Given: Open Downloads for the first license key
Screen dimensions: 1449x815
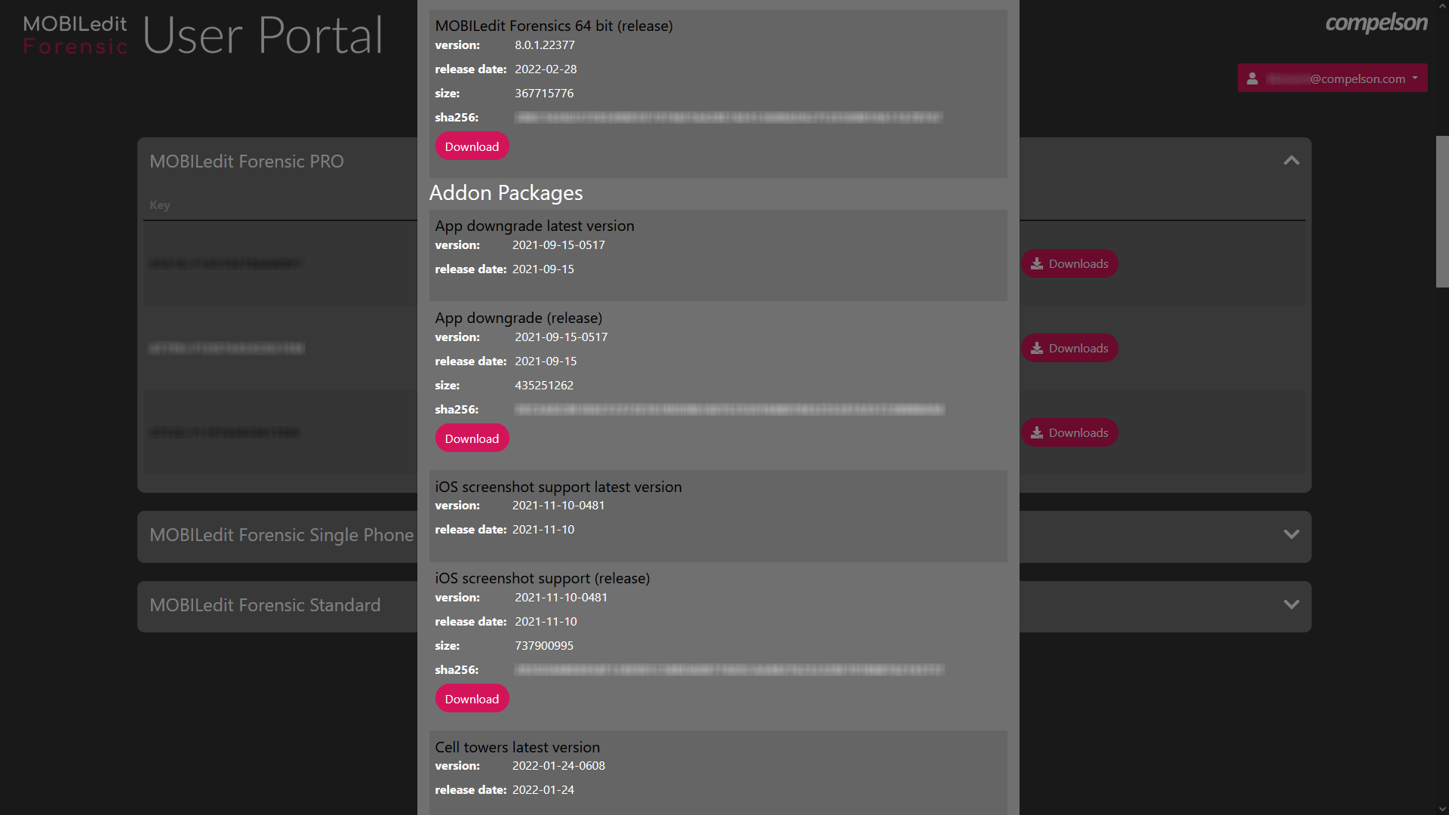Looking at the screenshot, I should pos(1069,263).
